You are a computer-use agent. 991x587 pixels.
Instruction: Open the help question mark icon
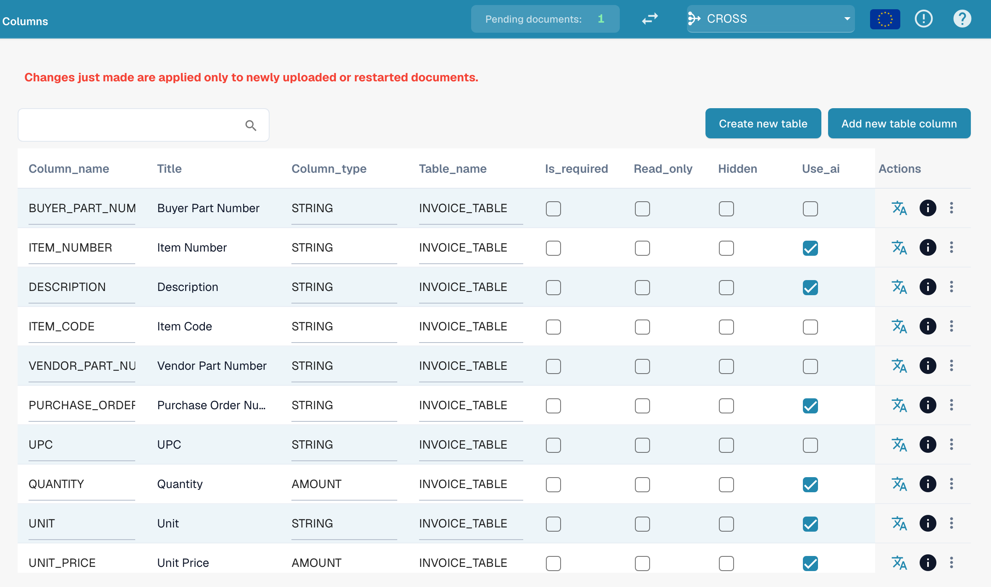(962, 19)
